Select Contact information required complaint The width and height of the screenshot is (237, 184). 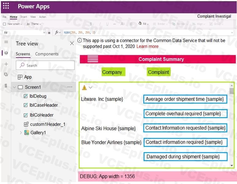tap(185, 142)
